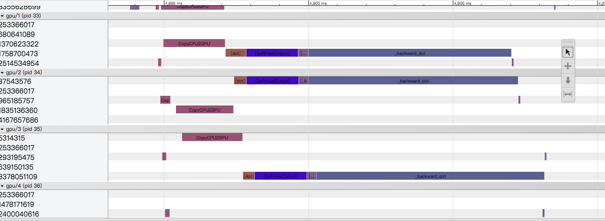
Task: Select _backward_dot slice in thread 37543576
Action: click(x=413, y=81)
